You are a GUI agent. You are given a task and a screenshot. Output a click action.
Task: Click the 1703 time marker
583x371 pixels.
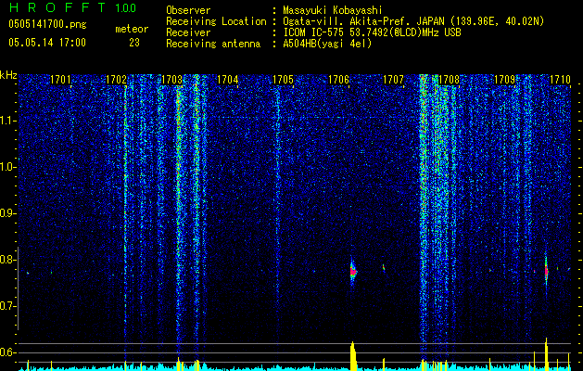pyautogui.click(x=171, y=80)
